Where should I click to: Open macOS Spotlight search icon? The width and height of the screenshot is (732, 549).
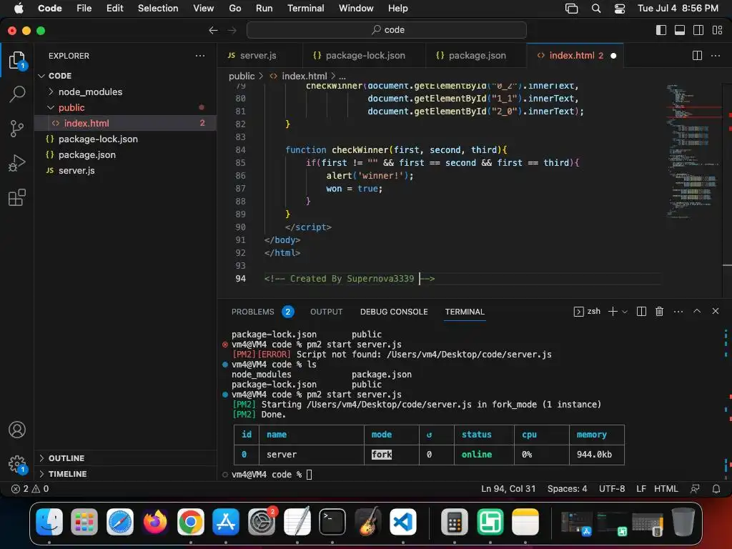pyautogui.click(x=595, y=8)
